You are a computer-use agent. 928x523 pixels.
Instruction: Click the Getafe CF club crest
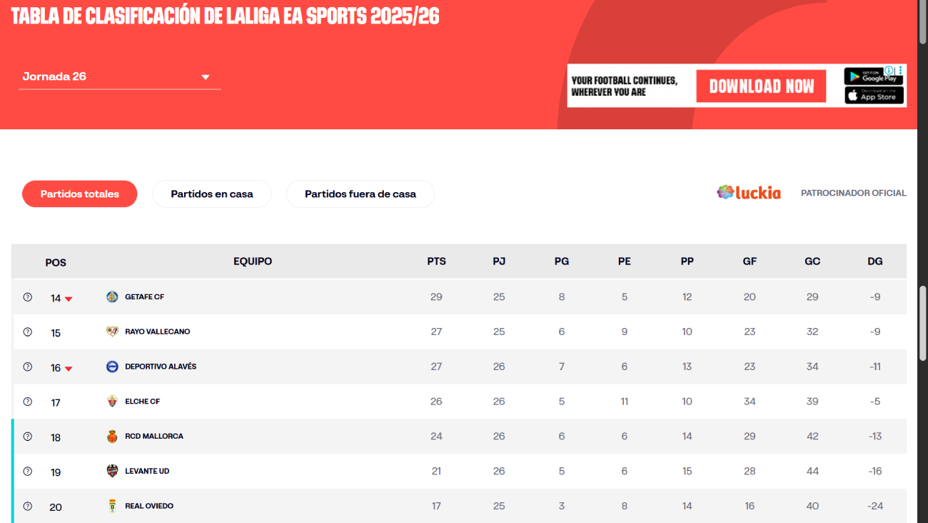tap(112, 297)
